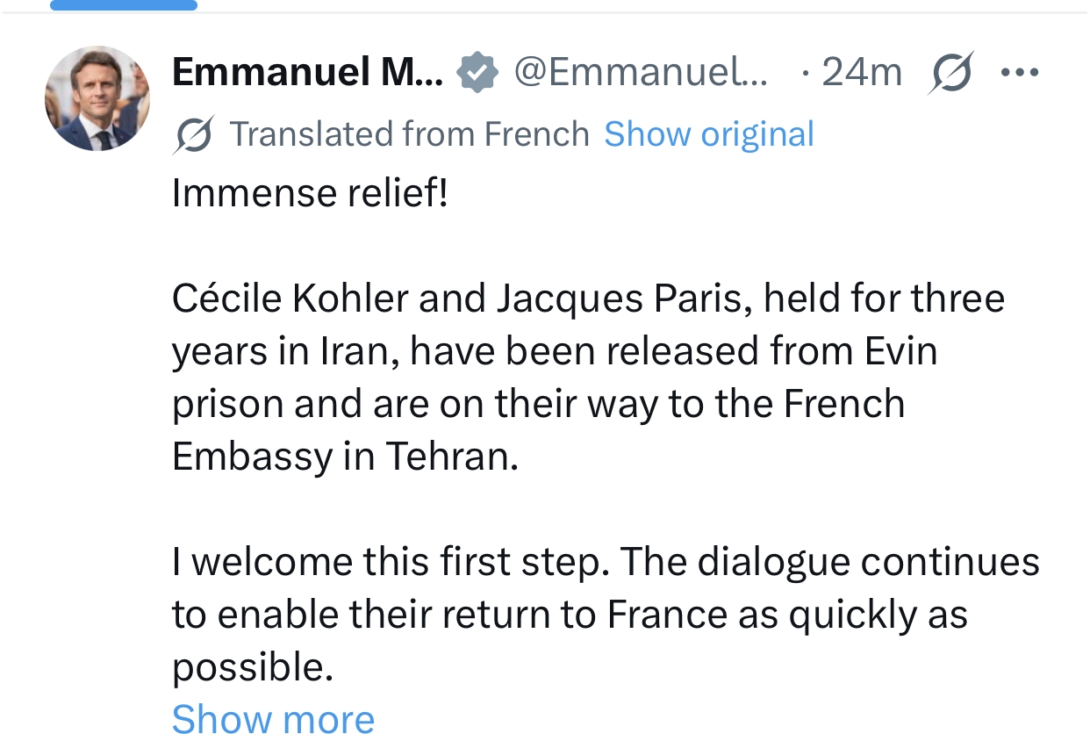
Task: Click the 'Immense relief!' opening line
Action: (310, 193)
